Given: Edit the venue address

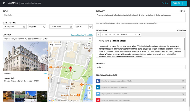Looking at the screenshot, I should pyautogui.click(x=45, y=73).
